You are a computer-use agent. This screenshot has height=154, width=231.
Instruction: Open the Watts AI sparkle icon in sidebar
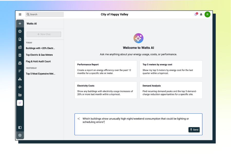click(20, 103)
